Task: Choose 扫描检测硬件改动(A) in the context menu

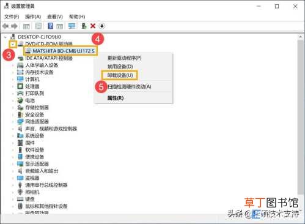Action: pyautogui.click(x=129, y=86)
